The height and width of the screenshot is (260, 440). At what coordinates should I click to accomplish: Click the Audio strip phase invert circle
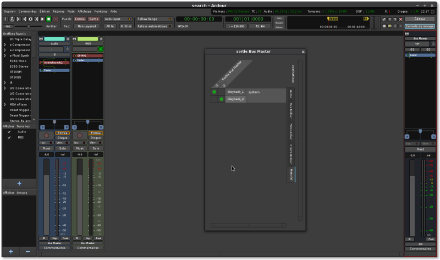pos(67,49)
